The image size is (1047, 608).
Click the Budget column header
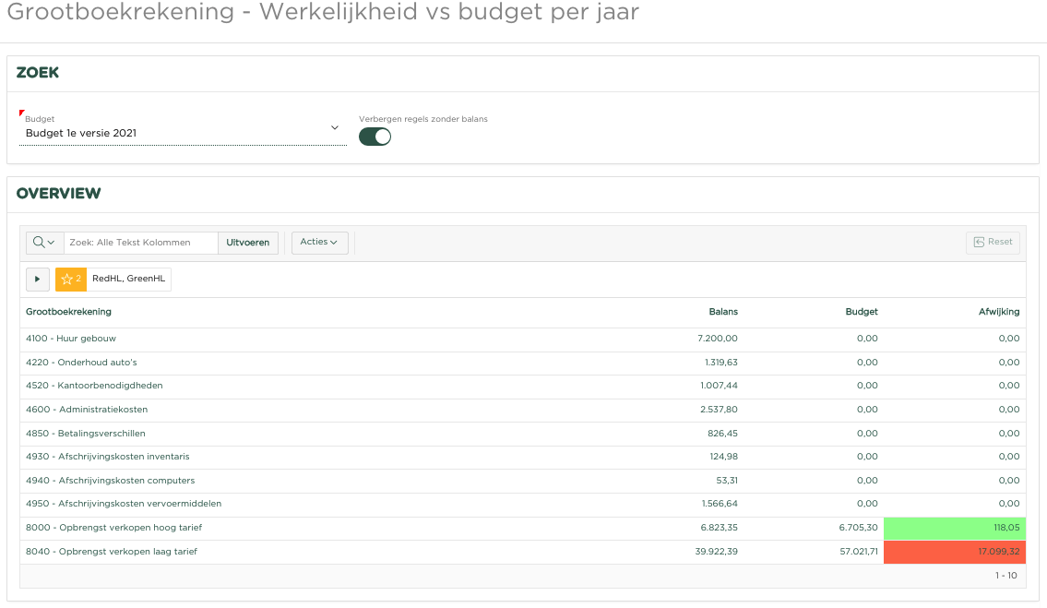(862, 312)
